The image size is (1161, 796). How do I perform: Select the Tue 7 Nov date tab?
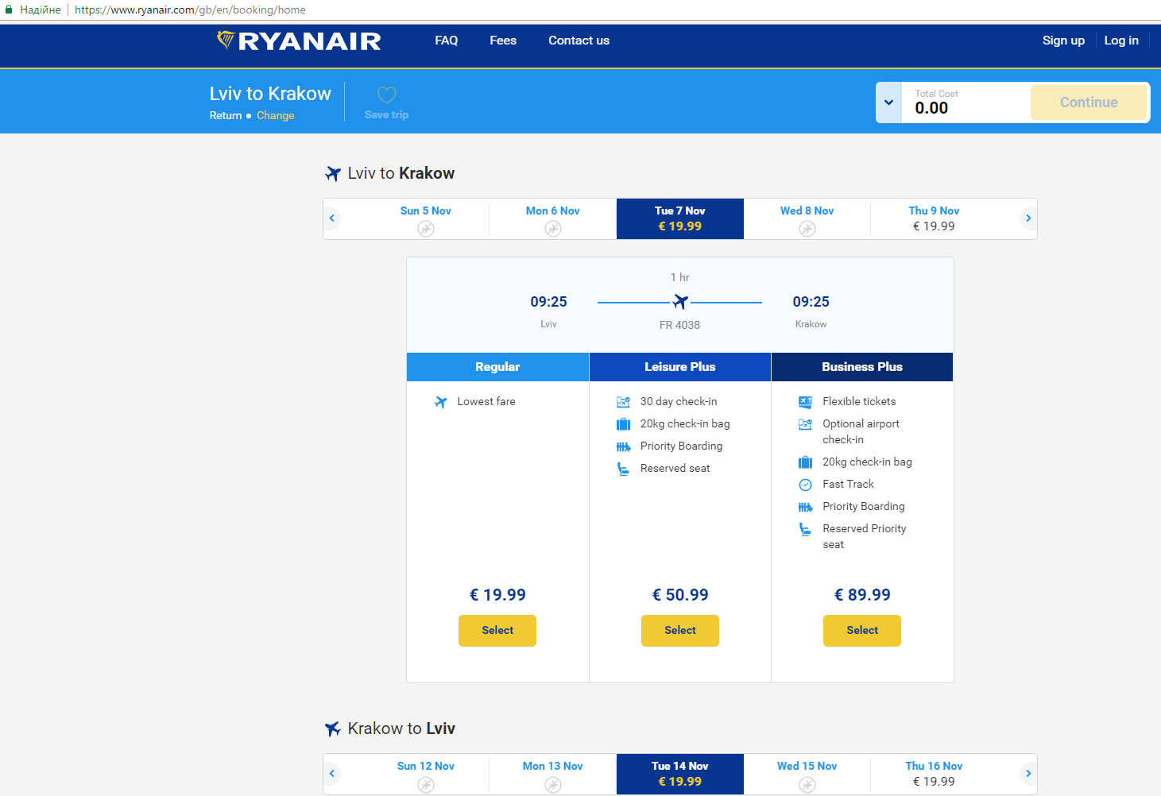point(680,218)
